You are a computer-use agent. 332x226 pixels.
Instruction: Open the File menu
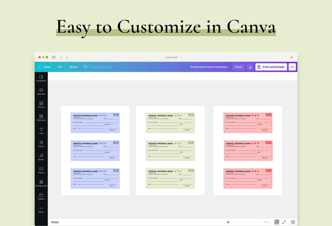click(60, 67)
